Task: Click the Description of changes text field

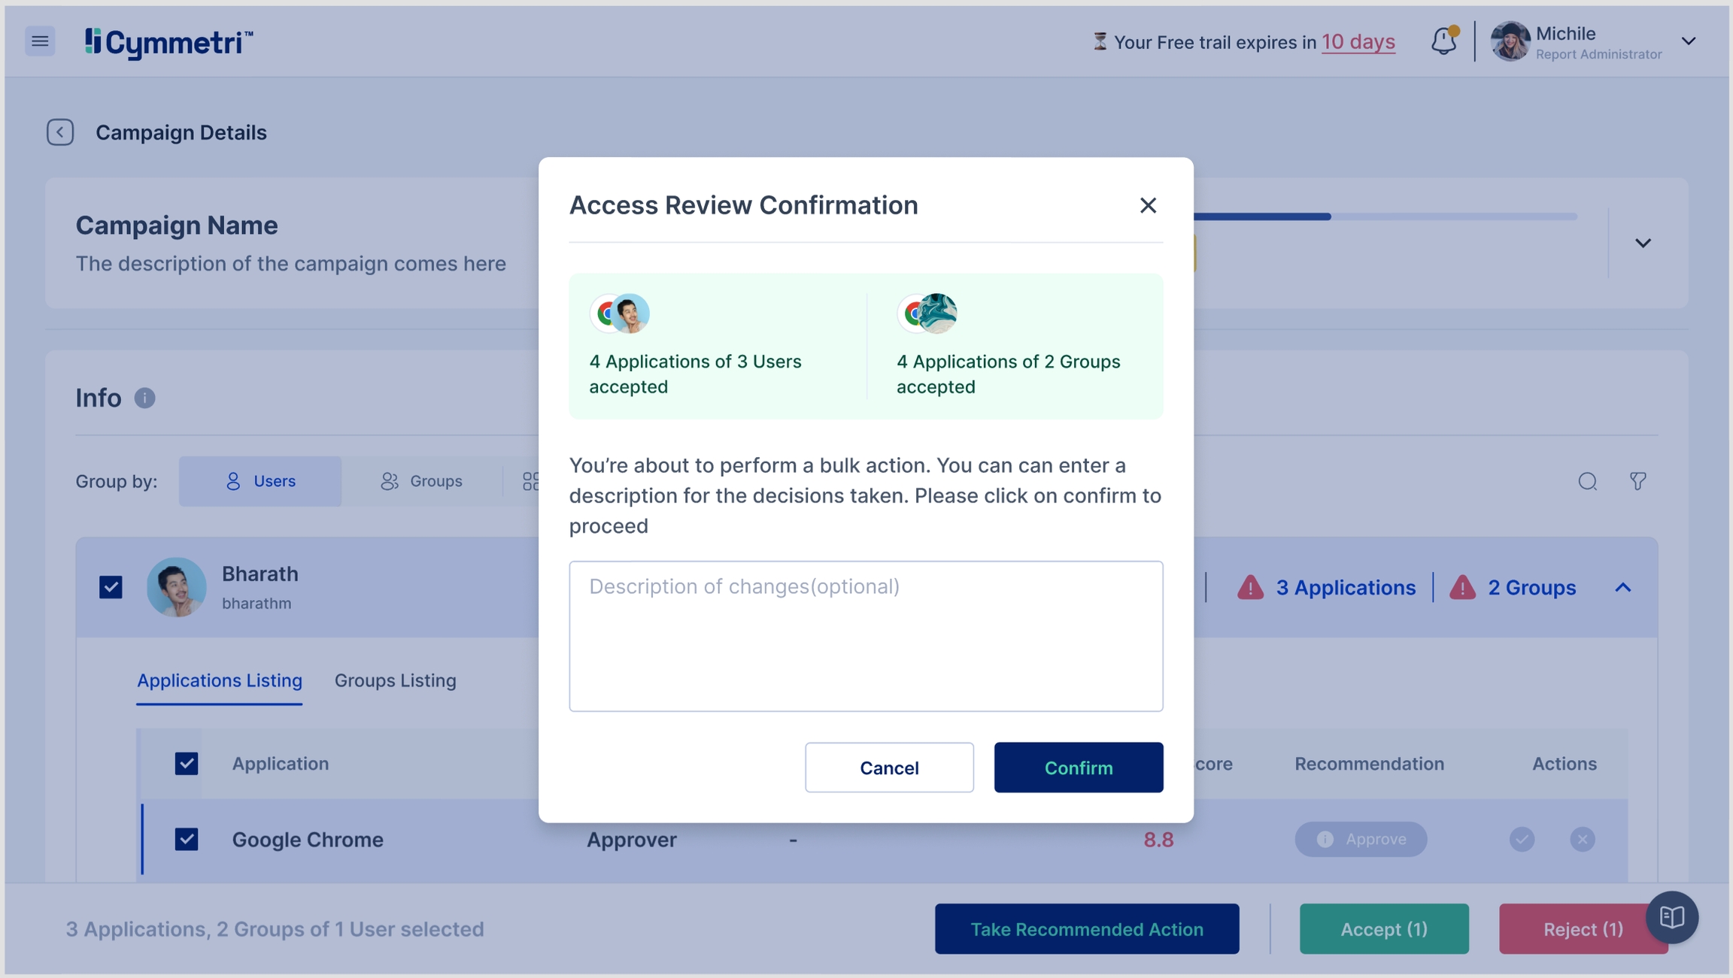Action: 866,636
